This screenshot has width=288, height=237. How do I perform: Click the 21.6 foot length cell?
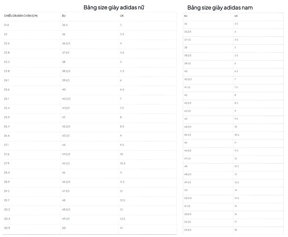pyautogui.click(x=6, y=25)
